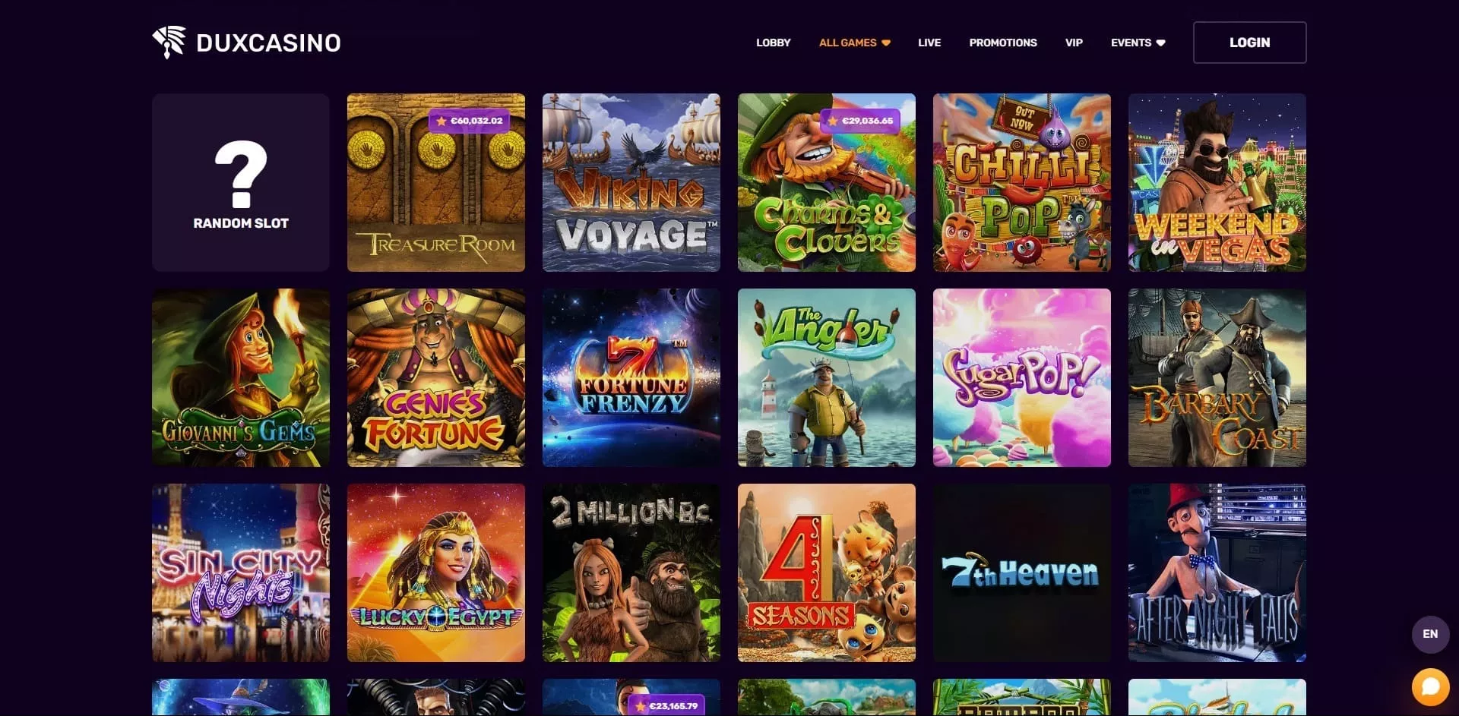1459x716 pixels.
Task: Click Treasure Room jackpot amount badge
Action: [x=470, y=121]
